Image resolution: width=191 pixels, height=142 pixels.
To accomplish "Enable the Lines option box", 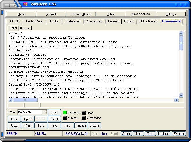I will 84,113.
